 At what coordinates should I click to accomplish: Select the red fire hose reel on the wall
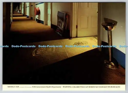37,11
